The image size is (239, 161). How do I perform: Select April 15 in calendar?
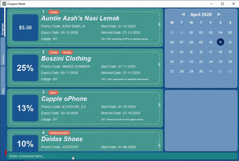click(x=191, y=52)
